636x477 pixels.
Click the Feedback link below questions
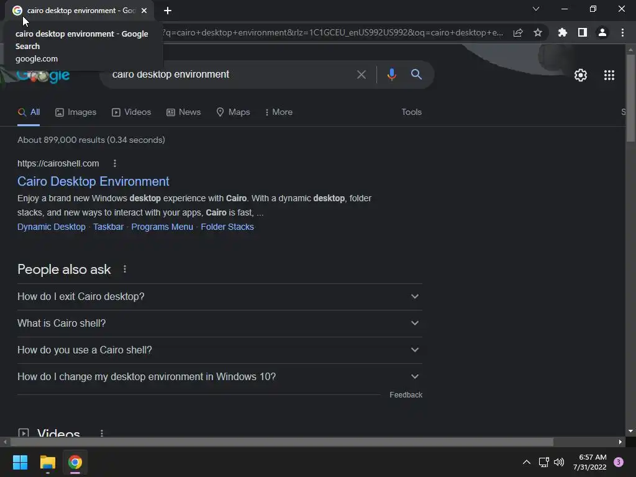[x=406, y=395]
